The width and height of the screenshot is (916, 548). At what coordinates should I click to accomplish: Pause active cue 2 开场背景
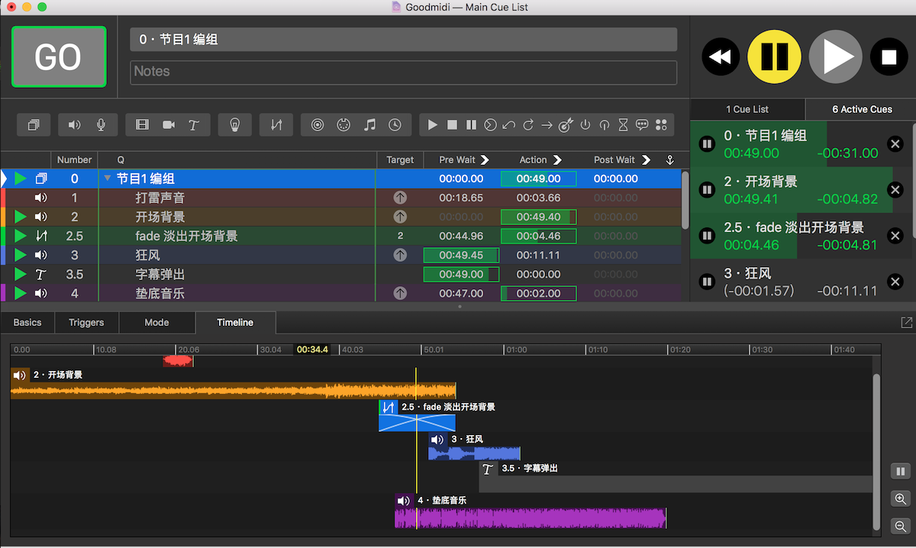(x=707, y=190)
